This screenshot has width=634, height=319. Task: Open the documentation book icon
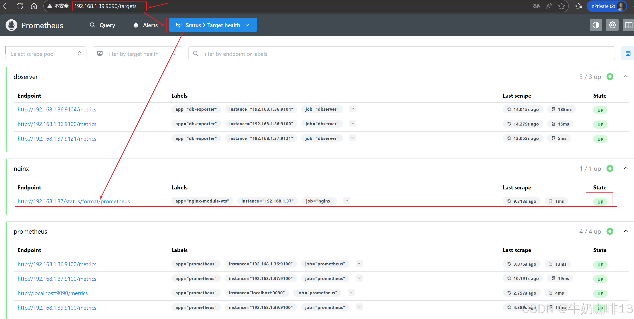pos(628,25)
